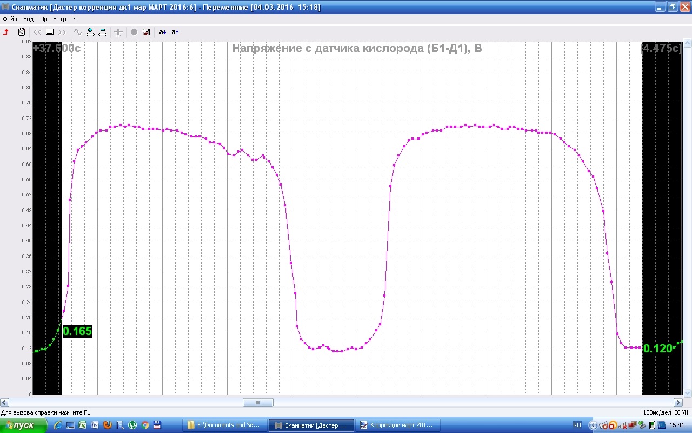Click the 100мс/дел COM1 status text
692x433 pixels.
[x=666, y=412]
